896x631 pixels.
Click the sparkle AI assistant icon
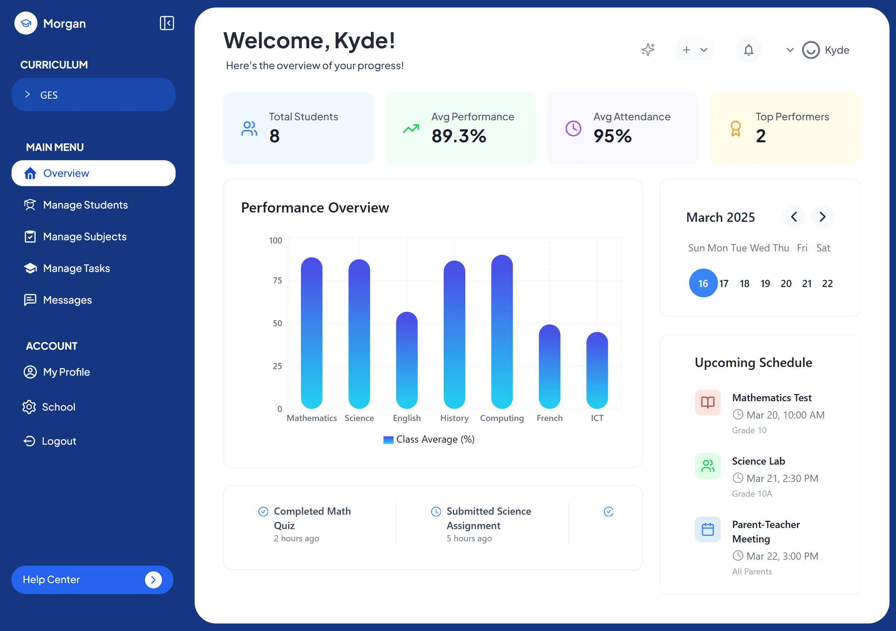click(648, 50)
